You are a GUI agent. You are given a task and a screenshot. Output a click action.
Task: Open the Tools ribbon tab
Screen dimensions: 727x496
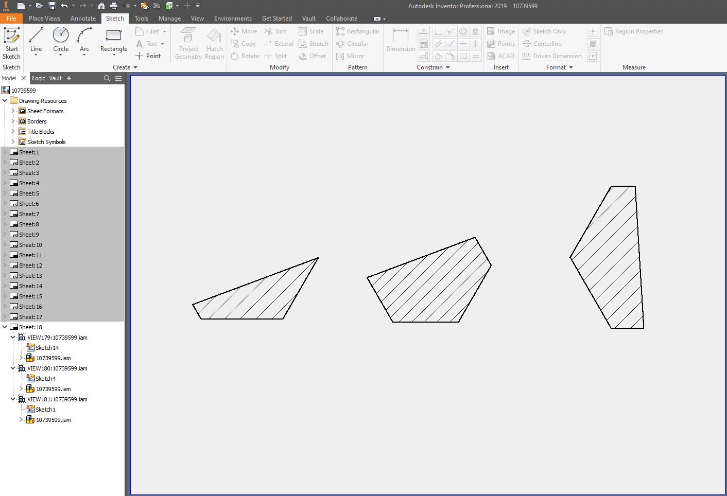[141, 18]
